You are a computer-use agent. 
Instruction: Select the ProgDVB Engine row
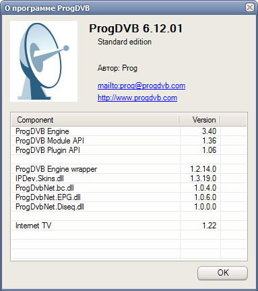129,131
